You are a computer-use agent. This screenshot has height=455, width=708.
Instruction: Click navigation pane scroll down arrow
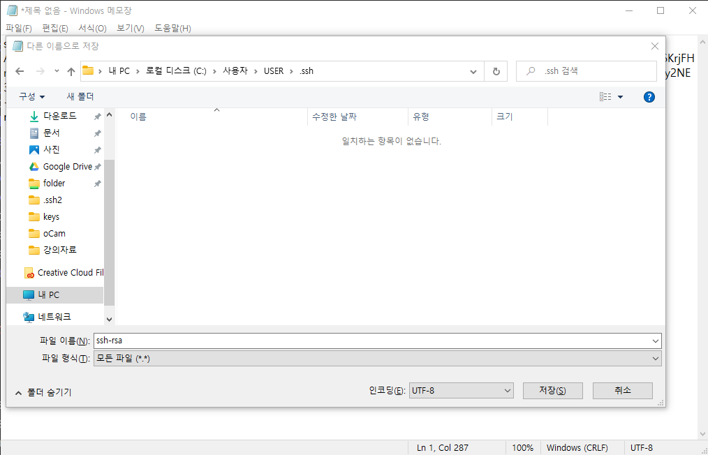109,319
